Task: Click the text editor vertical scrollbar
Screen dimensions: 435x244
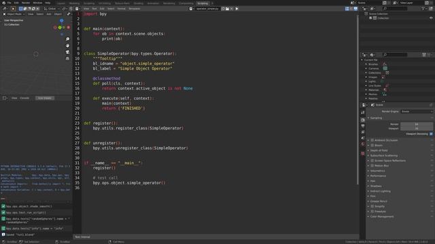Action: 358,100
